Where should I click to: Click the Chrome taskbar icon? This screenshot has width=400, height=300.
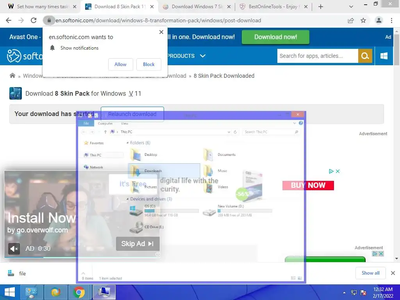click(x=79, y=292)
